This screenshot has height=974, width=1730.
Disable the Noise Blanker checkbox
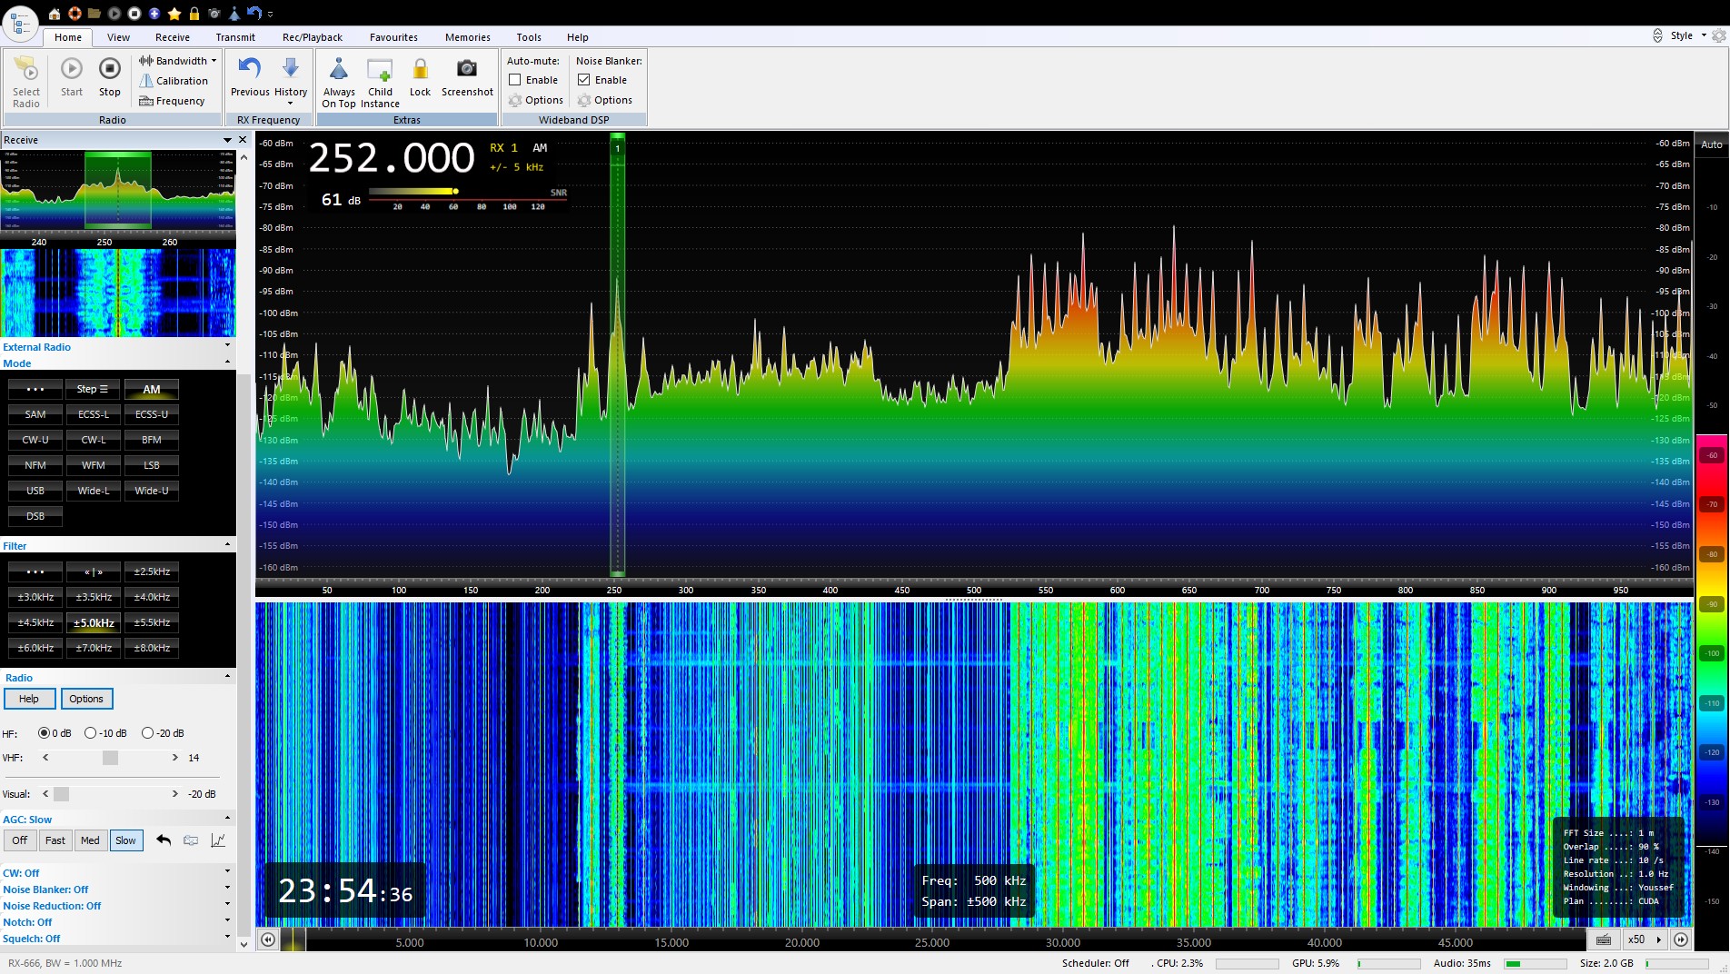(584, 80)
